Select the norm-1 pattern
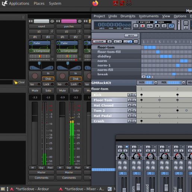The width and height of the screenshot is (192, 192). (x=116, y=65)
